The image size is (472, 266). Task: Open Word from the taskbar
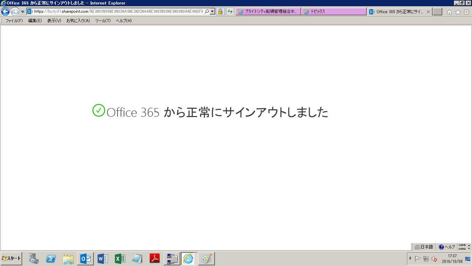tap(103, 259)
